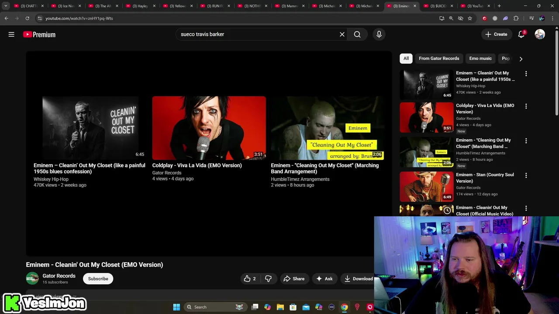The width and height of the screenshot is (559, 314).
Task: Download the video
Action: [358, 279]
